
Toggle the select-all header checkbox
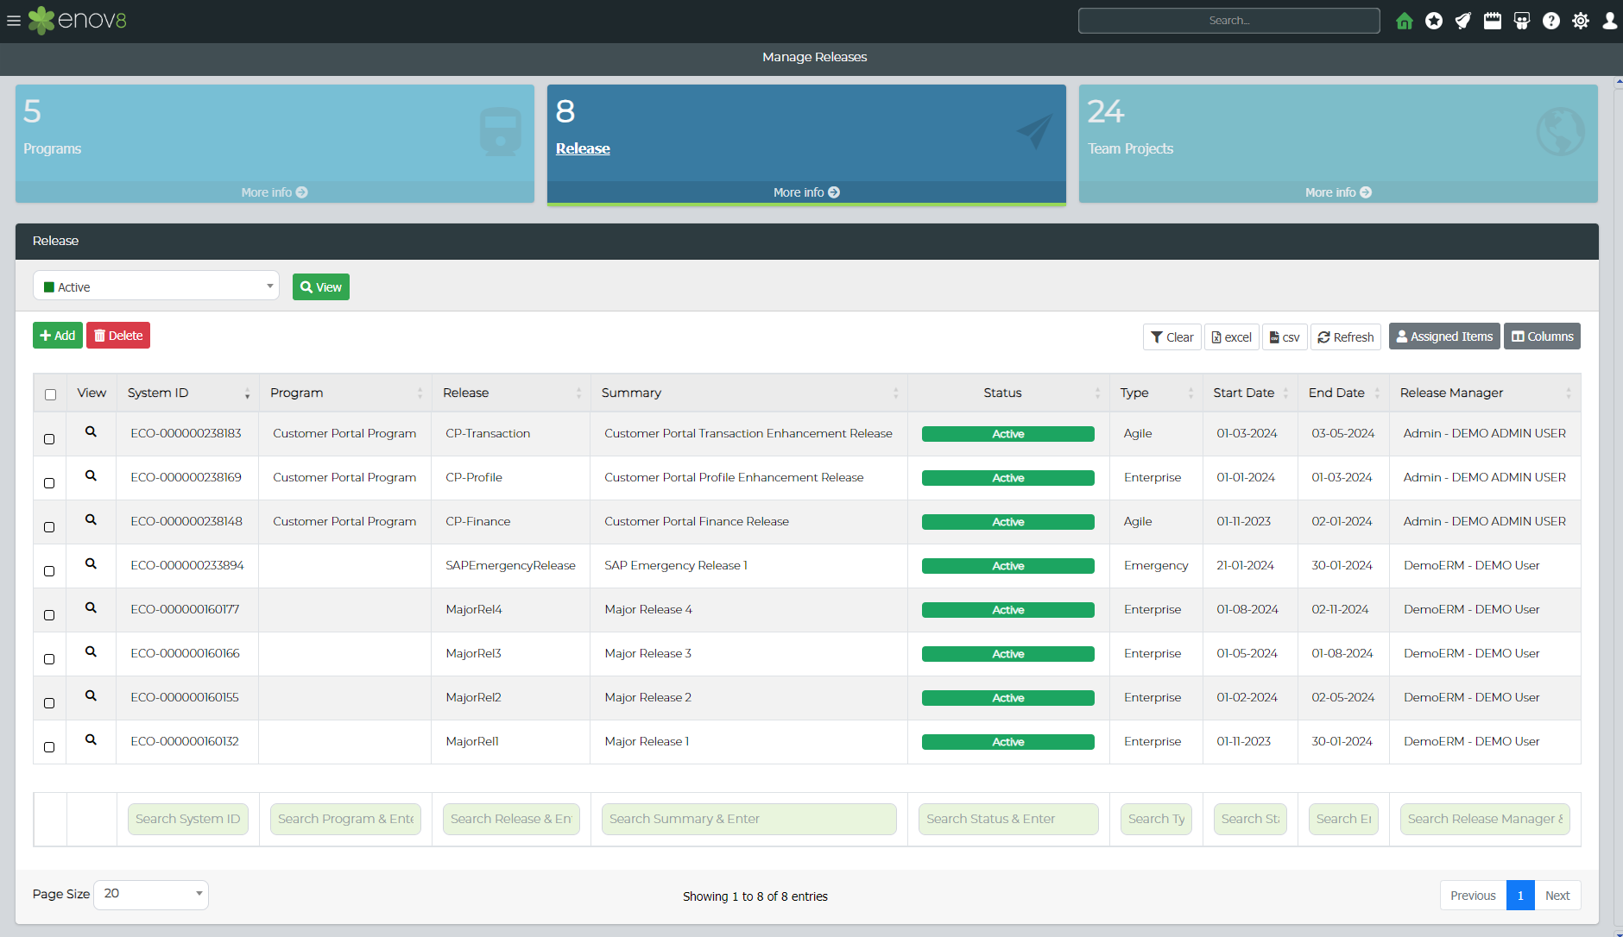50,394
